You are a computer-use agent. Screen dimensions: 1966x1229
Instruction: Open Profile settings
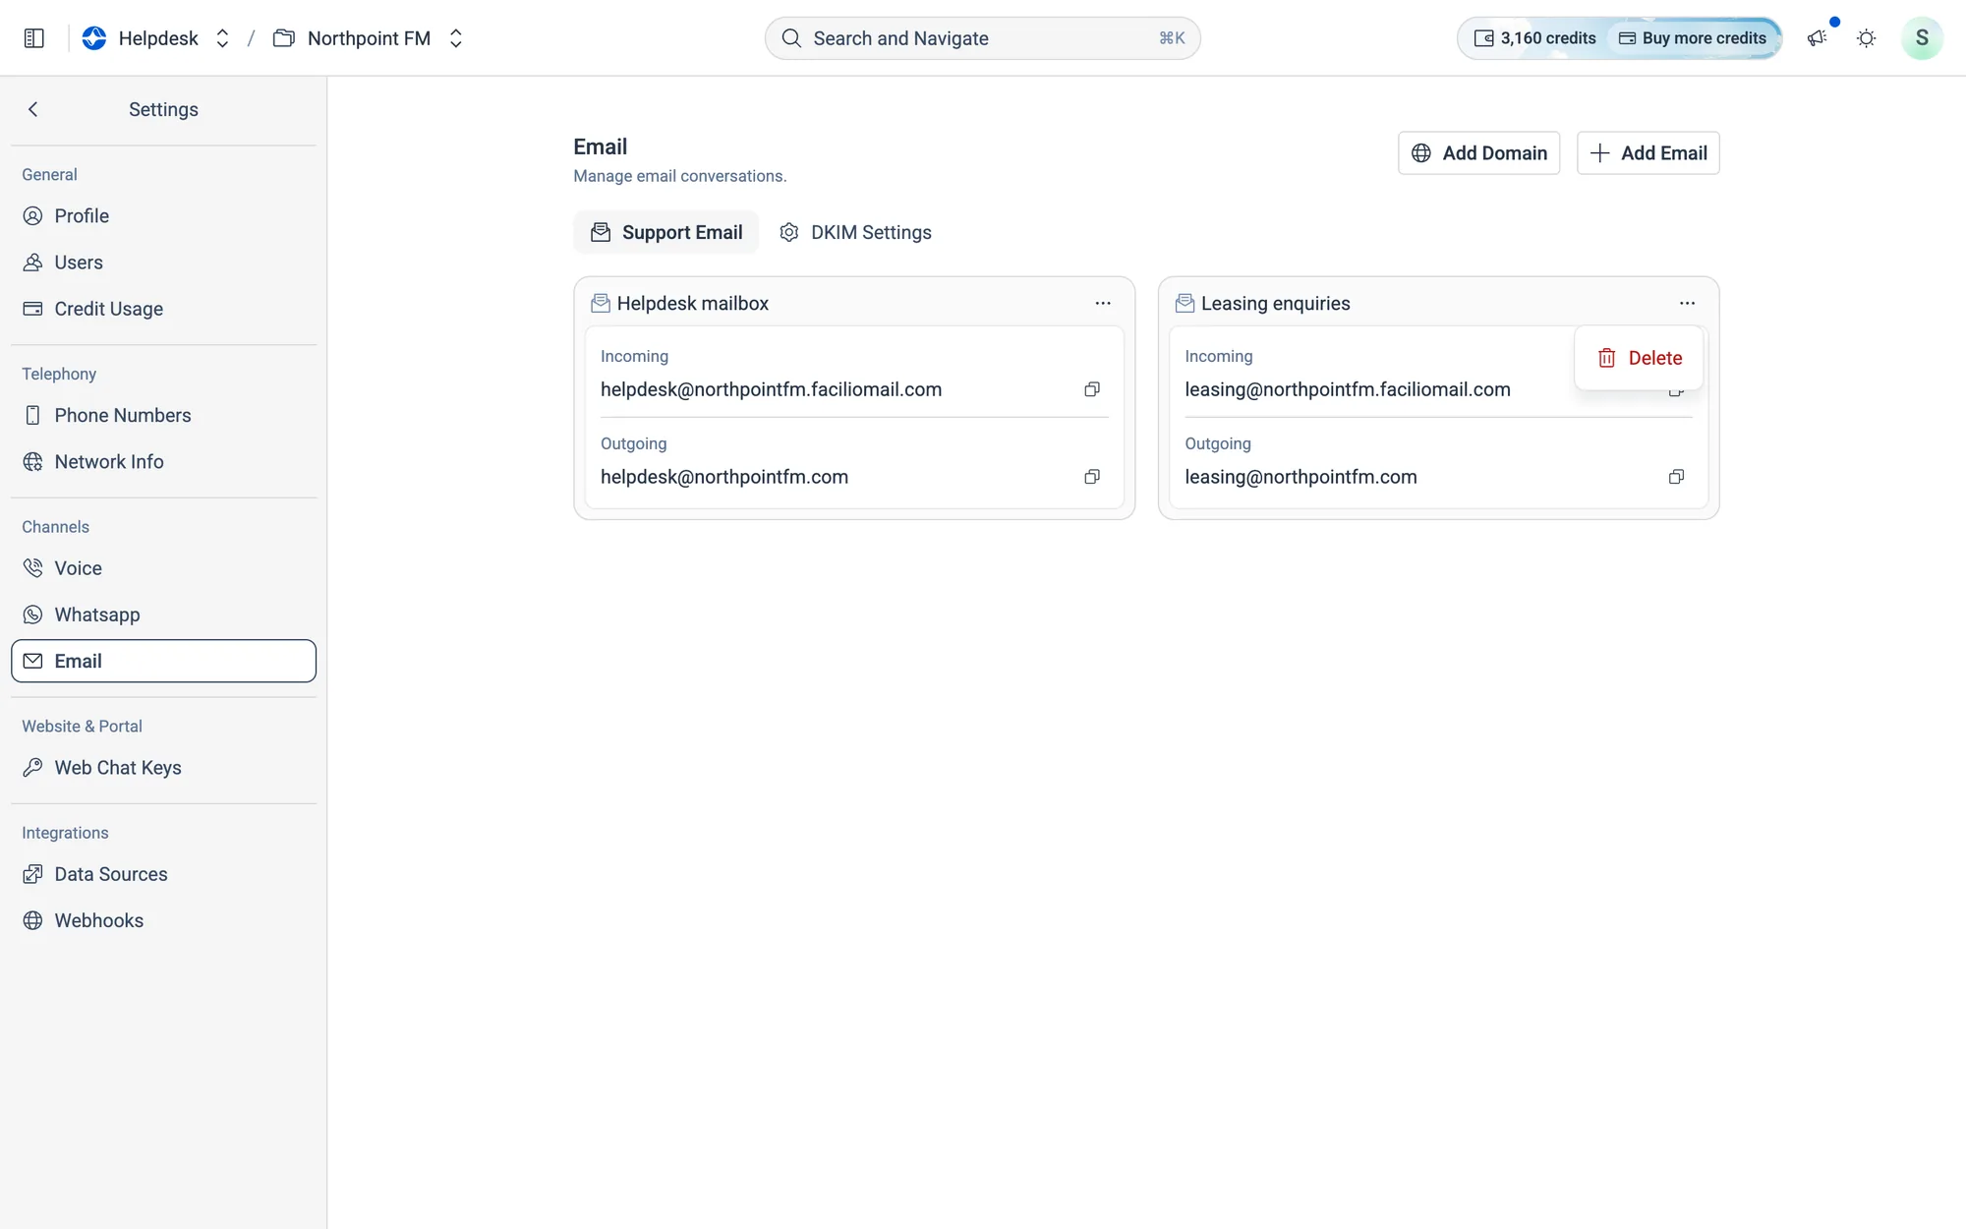click(163, 216)
